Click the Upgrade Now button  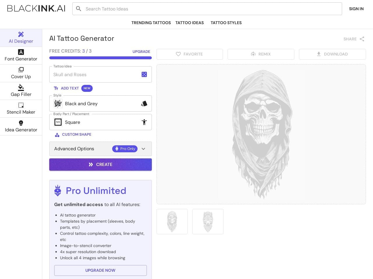[x=100, y=270]
